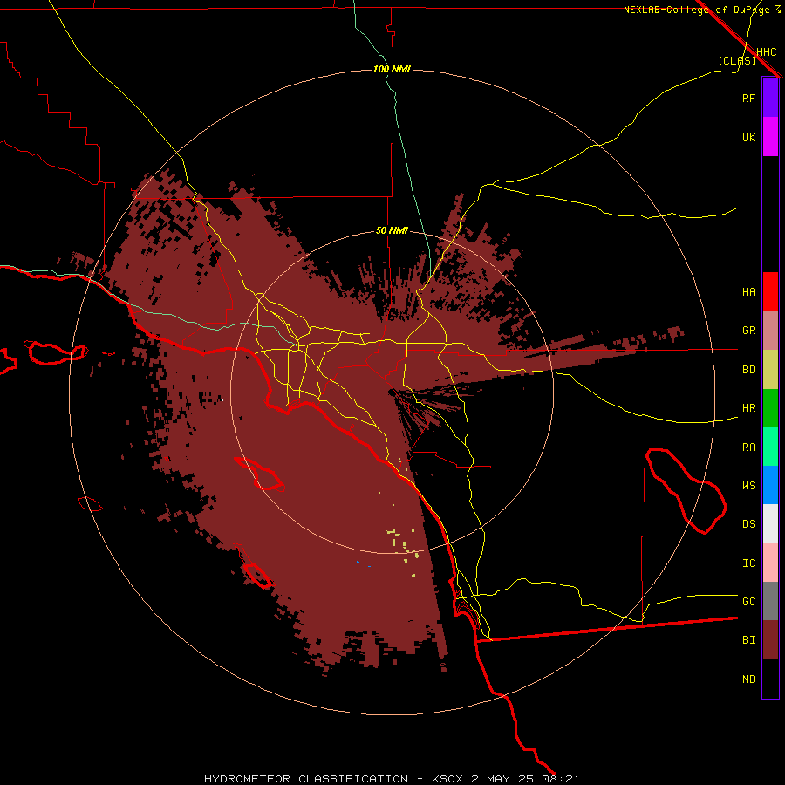Click the 'HA' legend label
This screenshot has width=785, height=785.
(748, 292)
